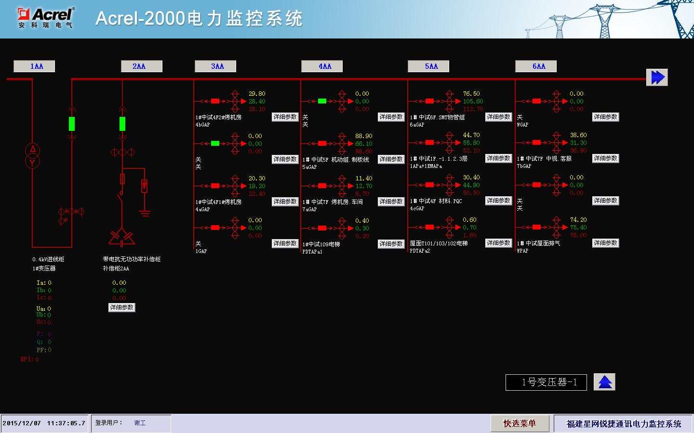Click the red breaker of feeder 7aGAP
Screen dimensions: 694x433
322,186
